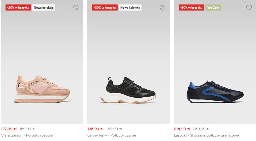Click the 135,99 zł sale price

coord(95,129)
